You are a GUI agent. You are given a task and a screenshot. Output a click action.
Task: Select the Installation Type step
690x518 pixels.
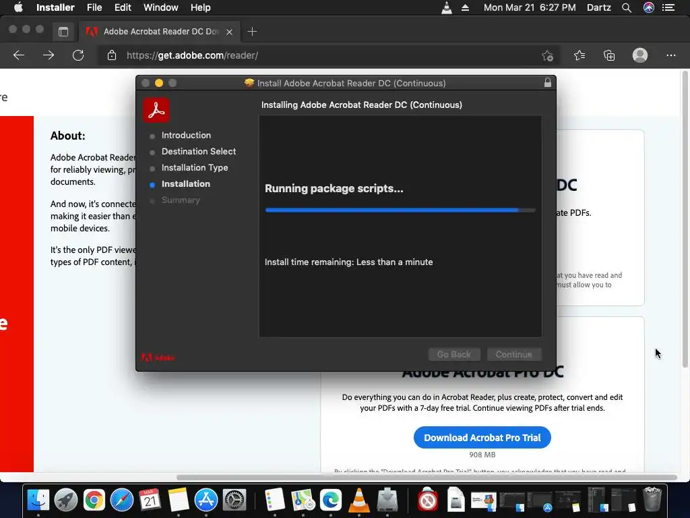pos(195,168)
